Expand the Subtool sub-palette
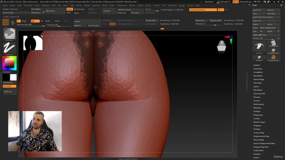Viewport: 285px width, 160px height. click(256, 65)
